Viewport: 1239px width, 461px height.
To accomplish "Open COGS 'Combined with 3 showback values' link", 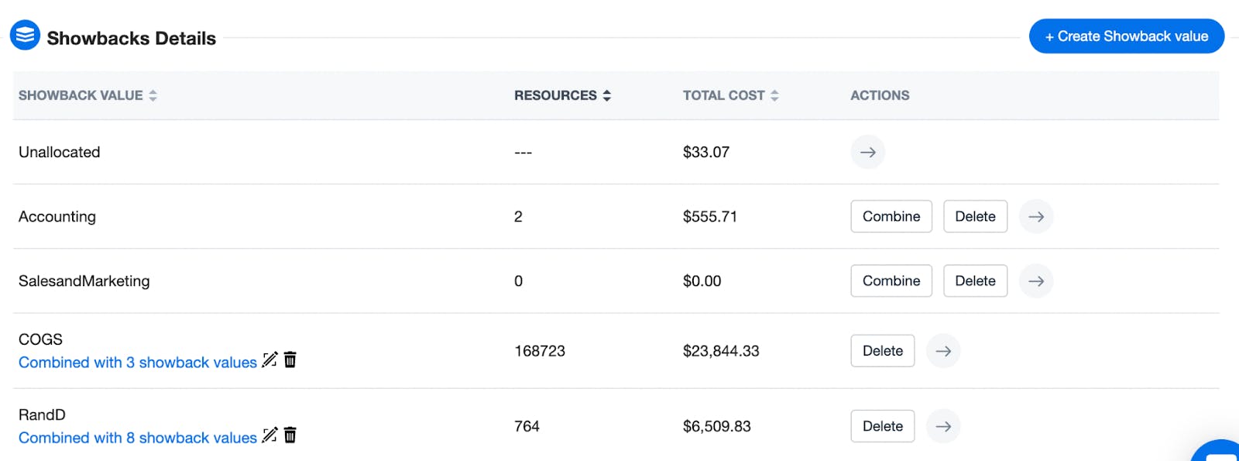I will (x=138, y=363).
